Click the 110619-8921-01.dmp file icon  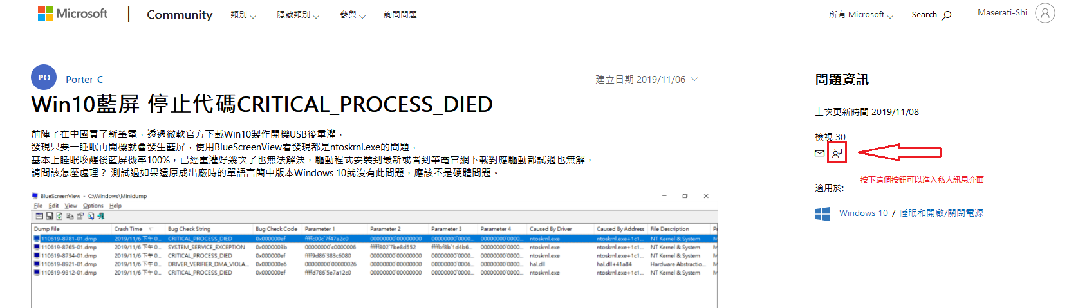(37, 264)
